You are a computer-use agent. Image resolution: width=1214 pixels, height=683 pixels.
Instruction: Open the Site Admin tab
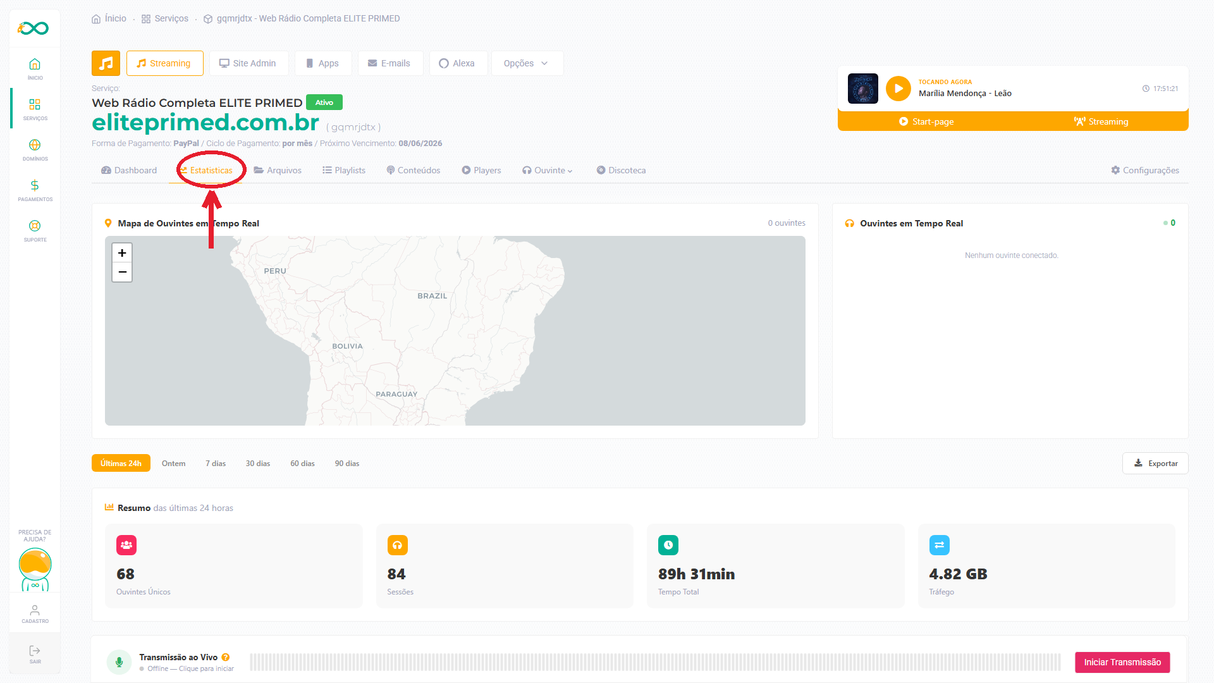click(x=248, y=63)
